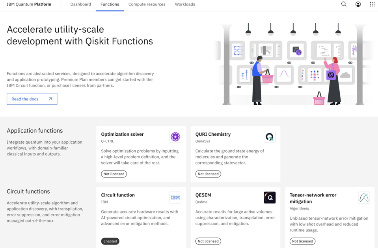Switch to the Workloads tab
378x248 pixels.
pyautogui.click(x=184, y=4)
